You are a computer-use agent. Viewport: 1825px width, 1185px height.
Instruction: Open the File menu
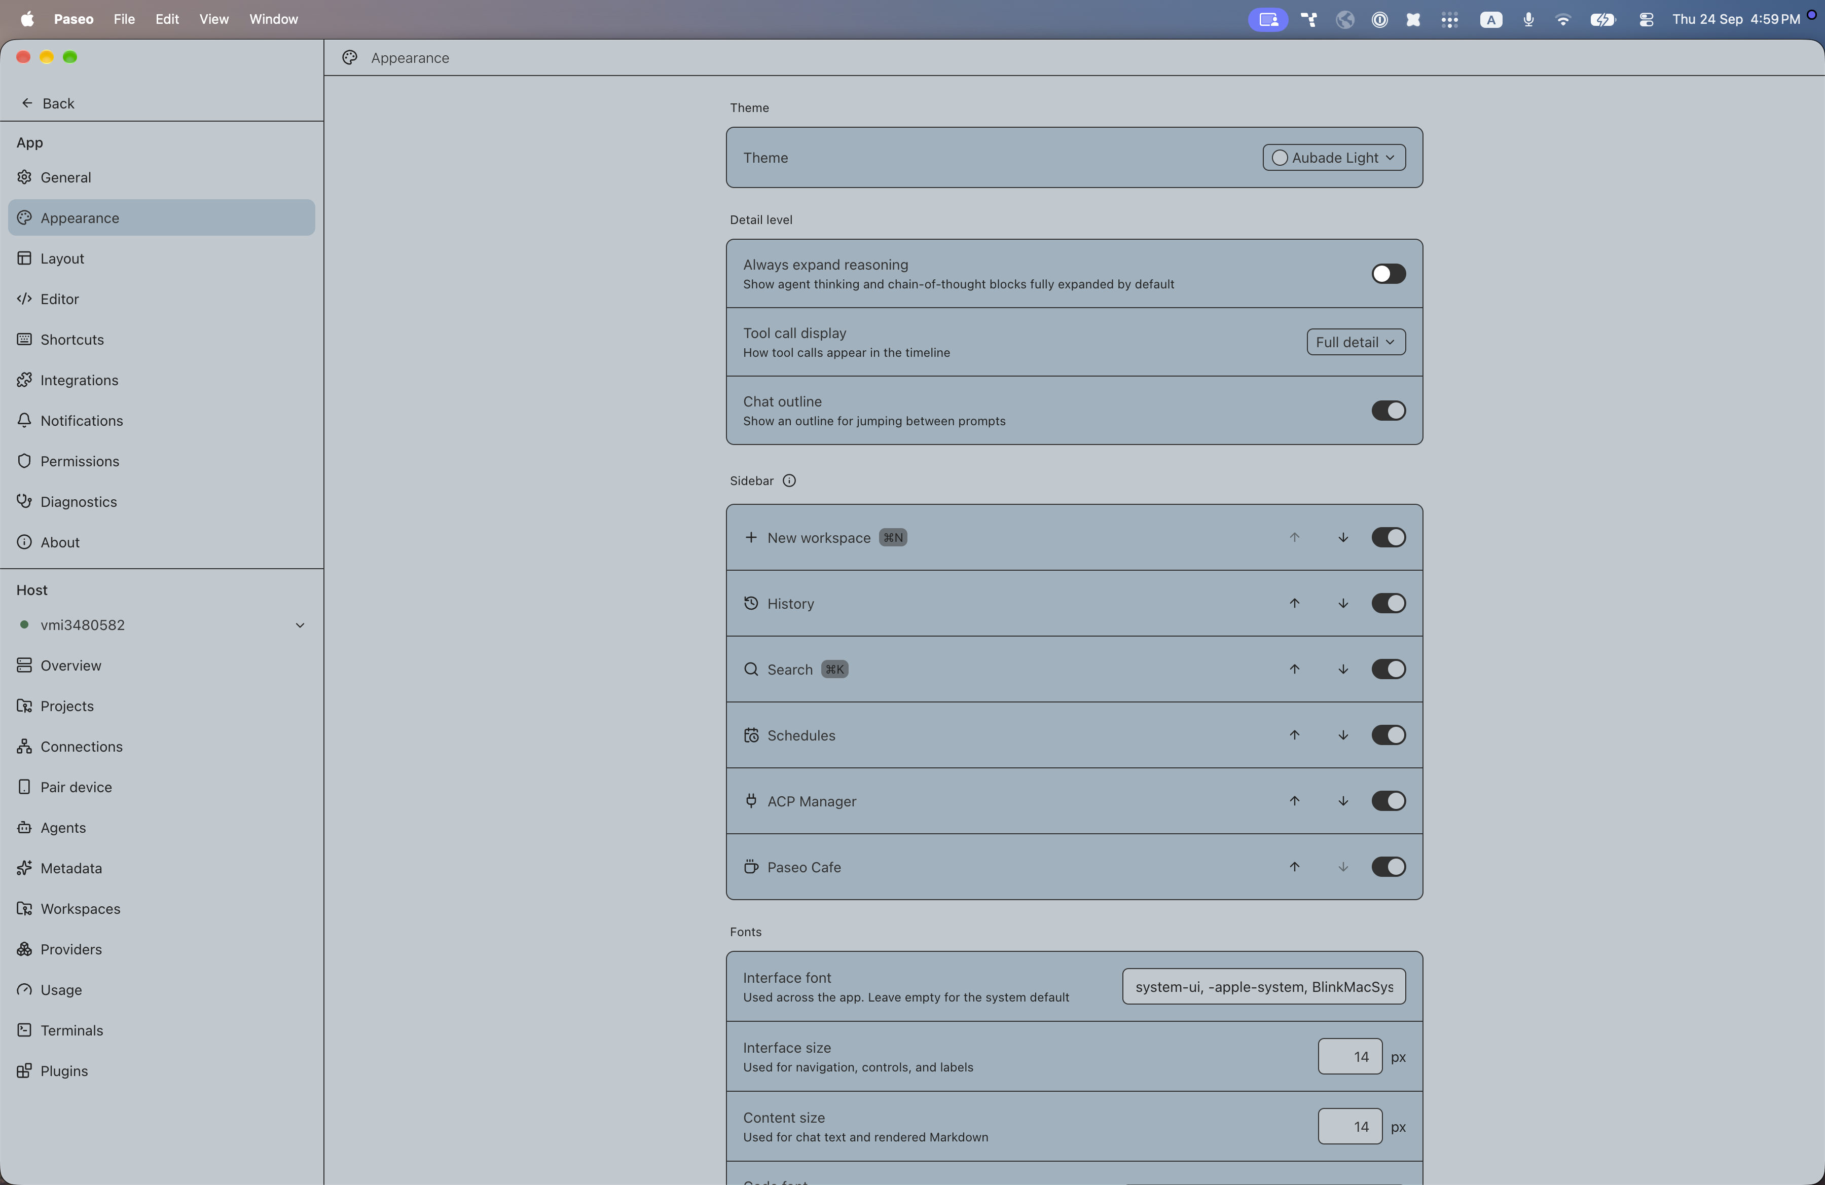[x=124, y=19]
